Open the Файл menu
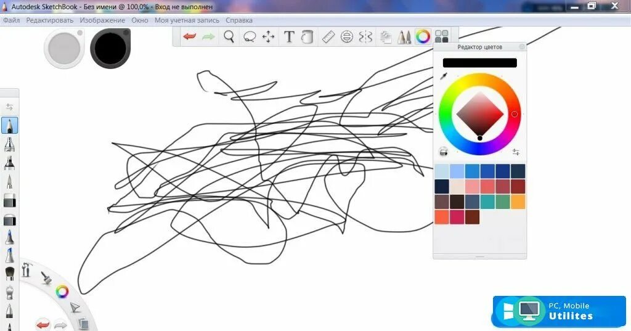The height and width of the screenshot is (331, 631). (x=11, y=20)
